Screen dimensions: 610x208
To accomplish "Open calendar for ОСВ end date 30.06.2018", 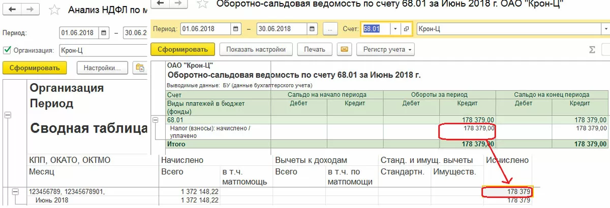I will pos(313,29).
